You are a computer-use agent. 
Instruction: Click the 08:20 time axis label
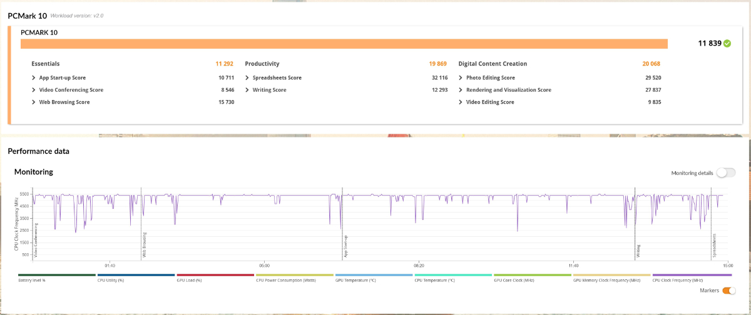419,265
